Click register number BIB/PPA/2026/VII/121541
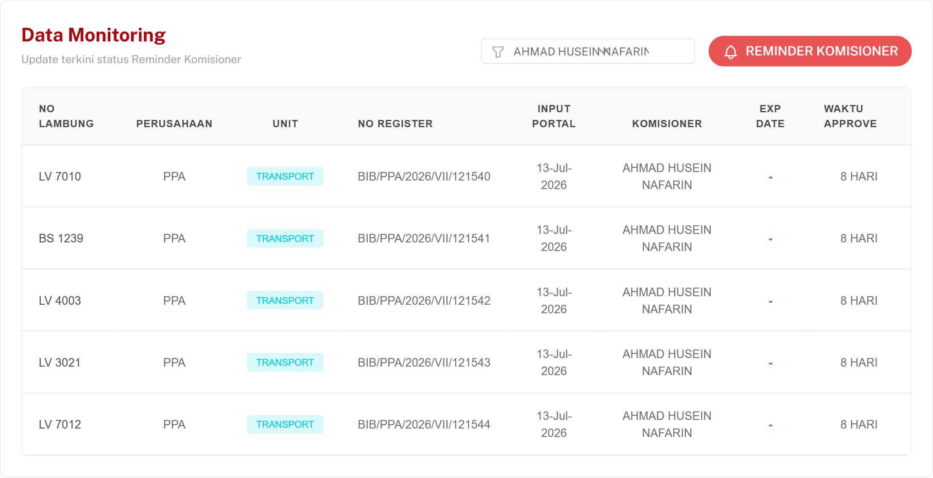 tap(424, 238)
